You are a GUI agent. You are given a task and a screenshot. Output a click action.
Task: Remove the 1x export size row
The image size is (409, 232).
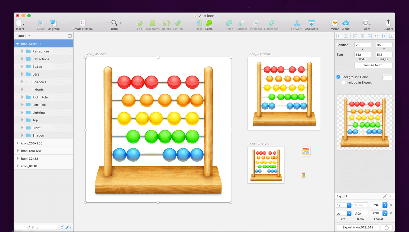[x=391, y=205]
